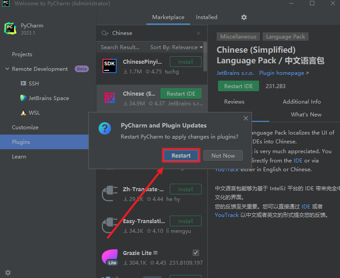Open the plugin settings gear icon

click(x=244, y=17)
